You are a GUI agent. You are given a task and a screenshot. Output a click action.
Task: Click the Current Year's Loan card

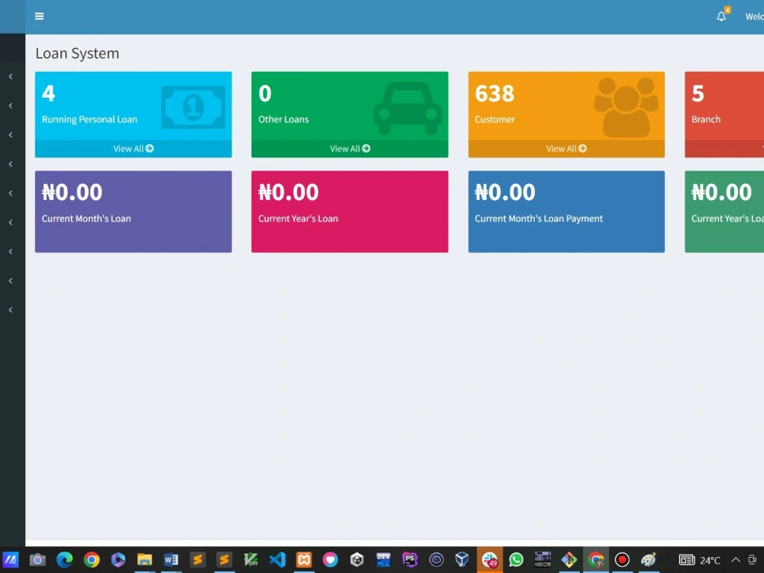tap(350, 212)
